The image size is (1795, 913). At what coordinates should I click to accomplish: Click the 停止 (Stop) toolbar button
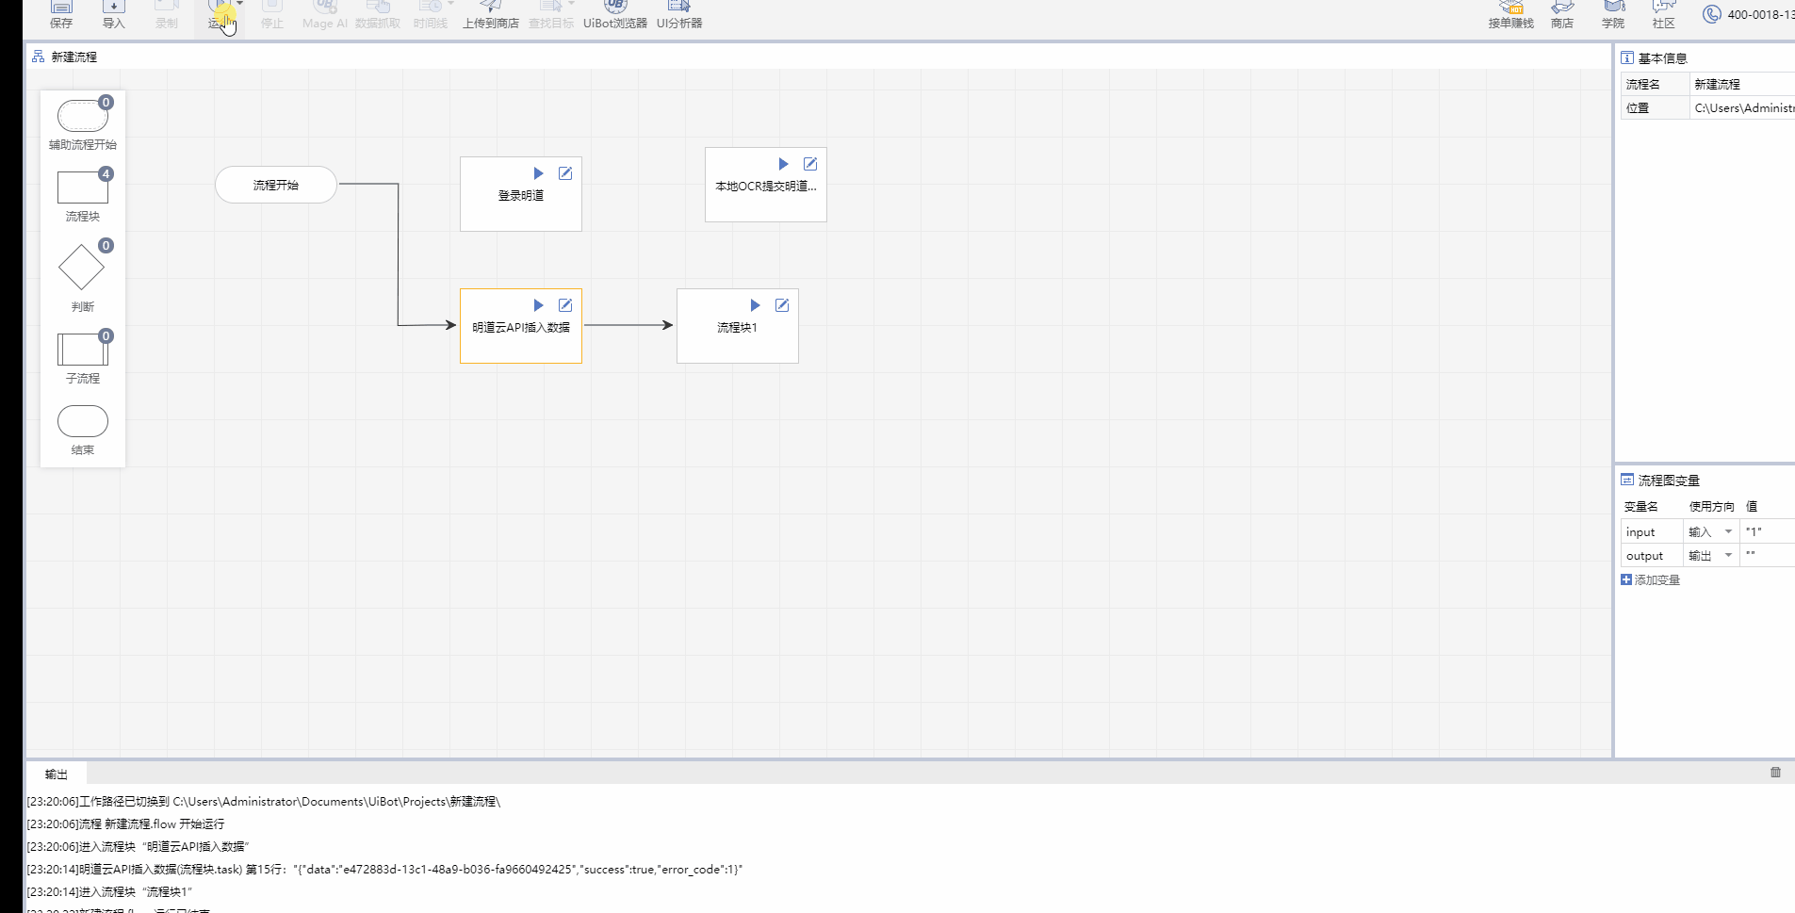pyautogui.click(x=272, y=15)
